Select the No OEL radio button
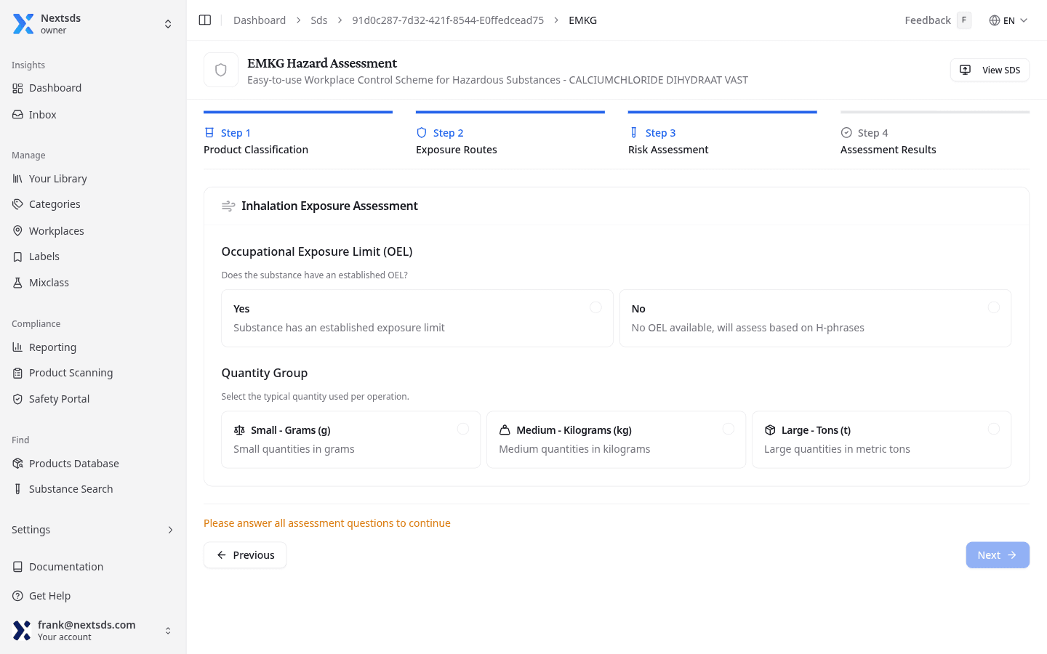 [x=993, y=307]
